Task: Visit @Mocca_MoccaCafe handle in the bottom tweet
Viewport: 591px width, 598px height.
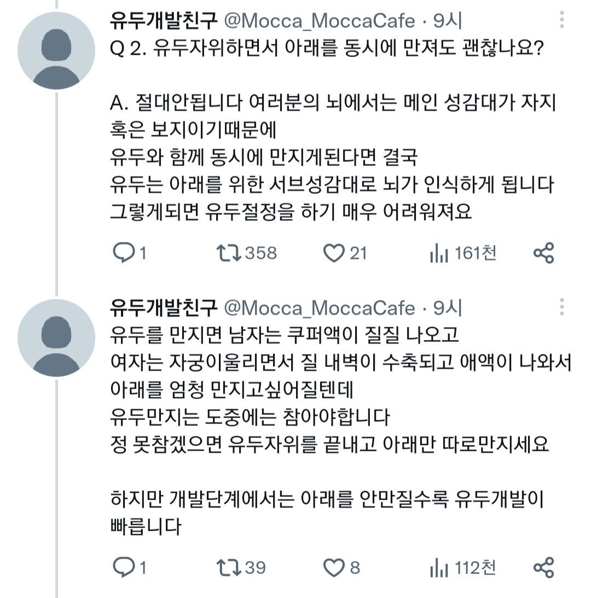Action: pyautogui.click(x=320, y=309)
